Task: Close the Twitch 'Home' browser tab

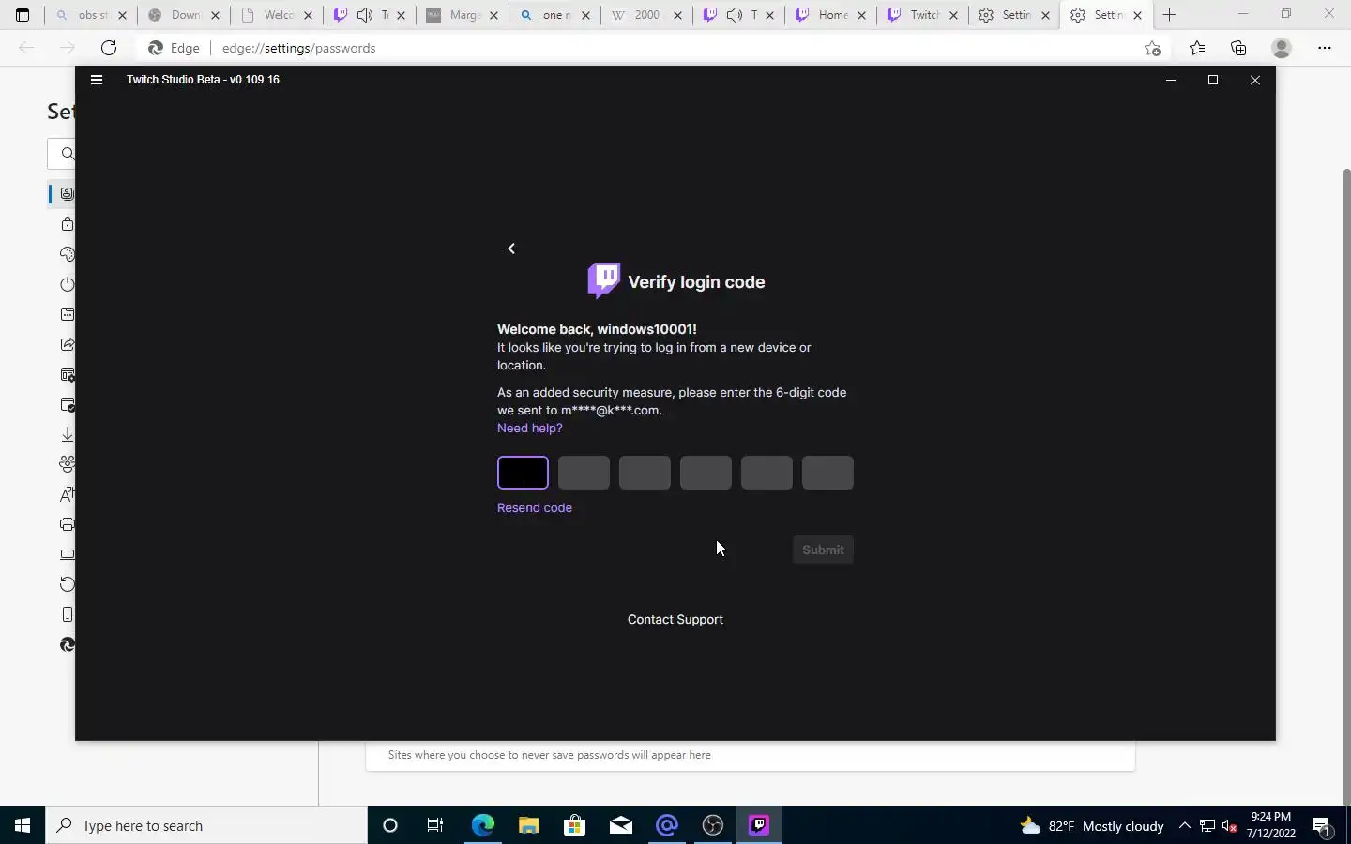Action: point(861,15)
